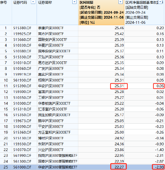Click the 证券简称 column header text
Viewport: 165px width, 170px height.
click(45, 2)
